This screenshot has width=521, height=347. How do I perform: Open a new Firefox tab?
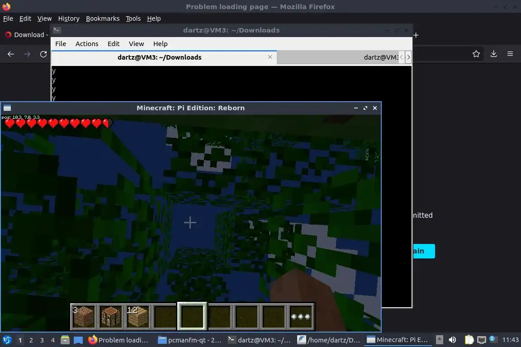(416, 35)
